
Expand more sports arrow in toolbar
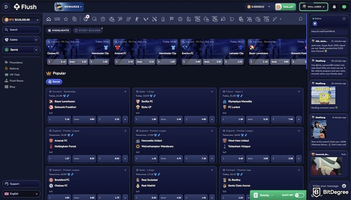tap(280, 19)
